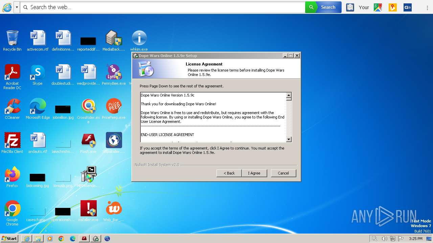The width and height of the screenshot is (433, 243).
Task: Open the Action Center flag icon
Action: [401, 239]
